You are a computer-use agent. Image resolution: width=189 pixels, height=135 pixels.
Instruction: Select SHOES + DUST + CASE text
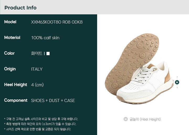click(x=53, y=100)
